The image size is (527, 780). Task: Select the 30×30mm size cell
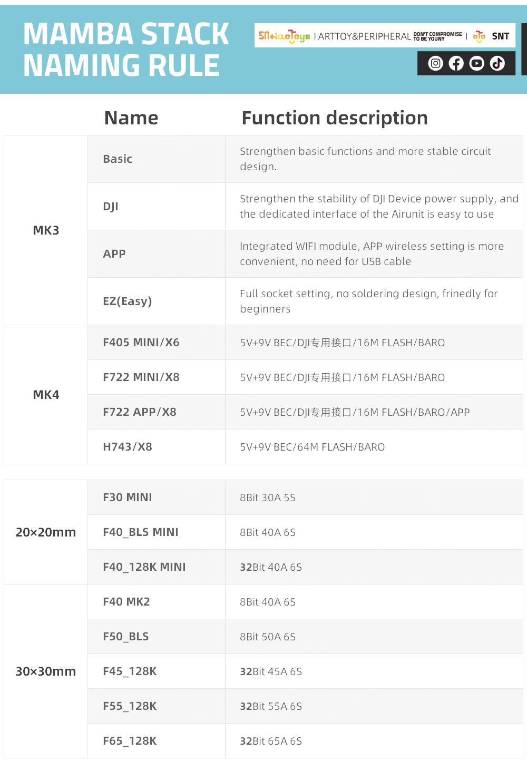tap(46, 671)
